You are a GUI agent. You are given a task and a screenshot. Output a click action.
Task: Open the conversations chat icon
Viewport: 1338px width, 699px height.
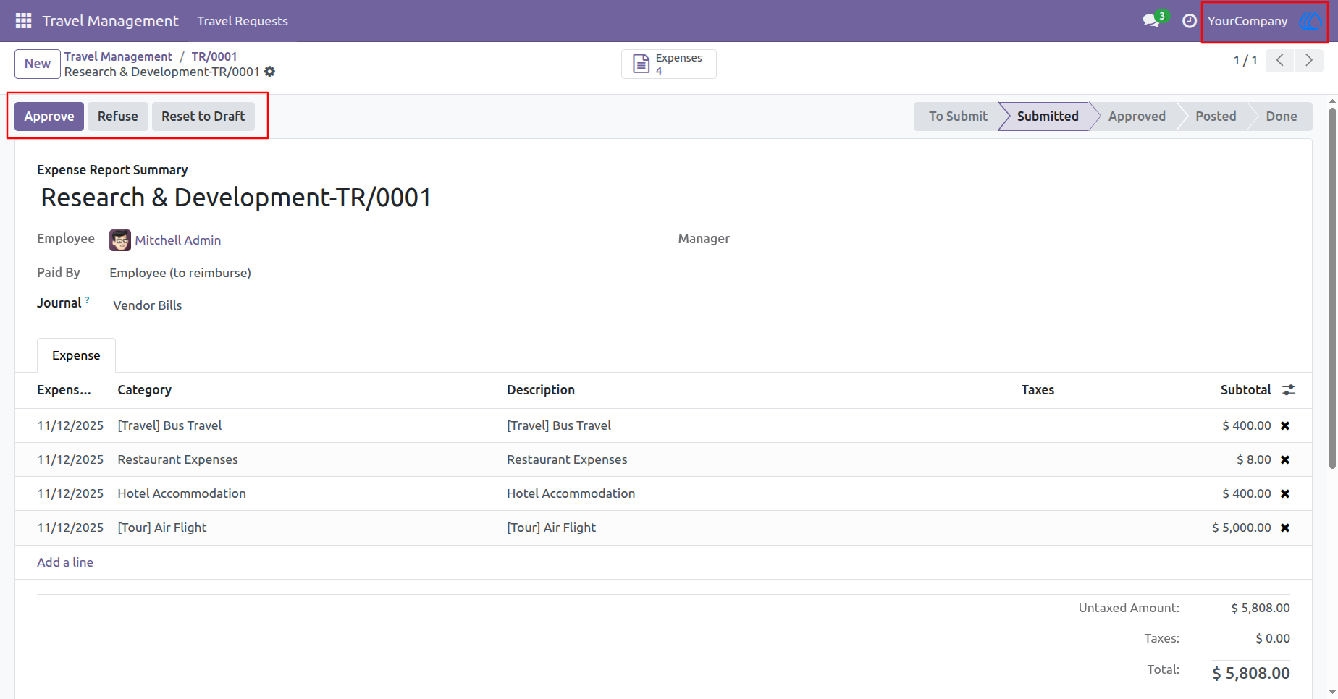coord(1151,21)
